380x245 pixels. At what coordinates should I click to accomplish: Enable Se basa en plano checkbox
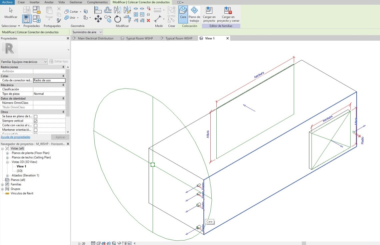click(36, 117)
